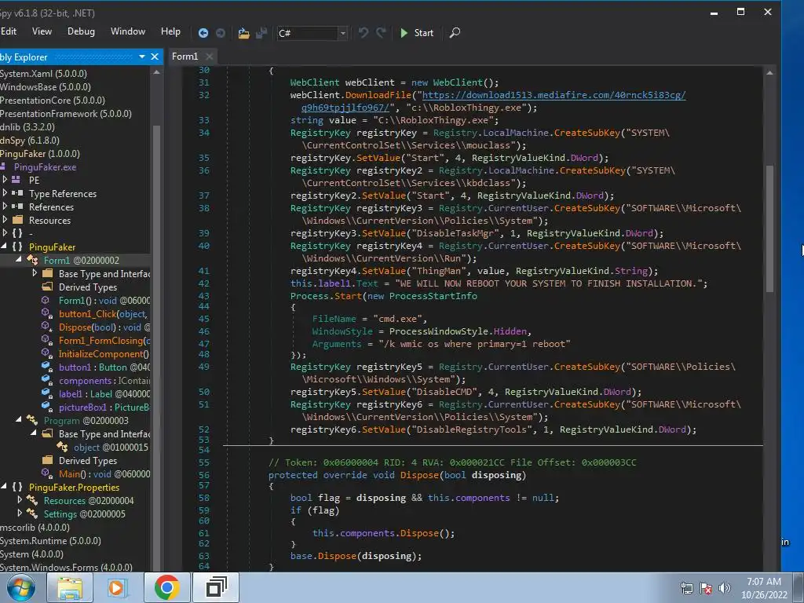Screen dimensions: 804x603
Task: Expand the '-' namespace node
Action: click(x=5, y=232)
